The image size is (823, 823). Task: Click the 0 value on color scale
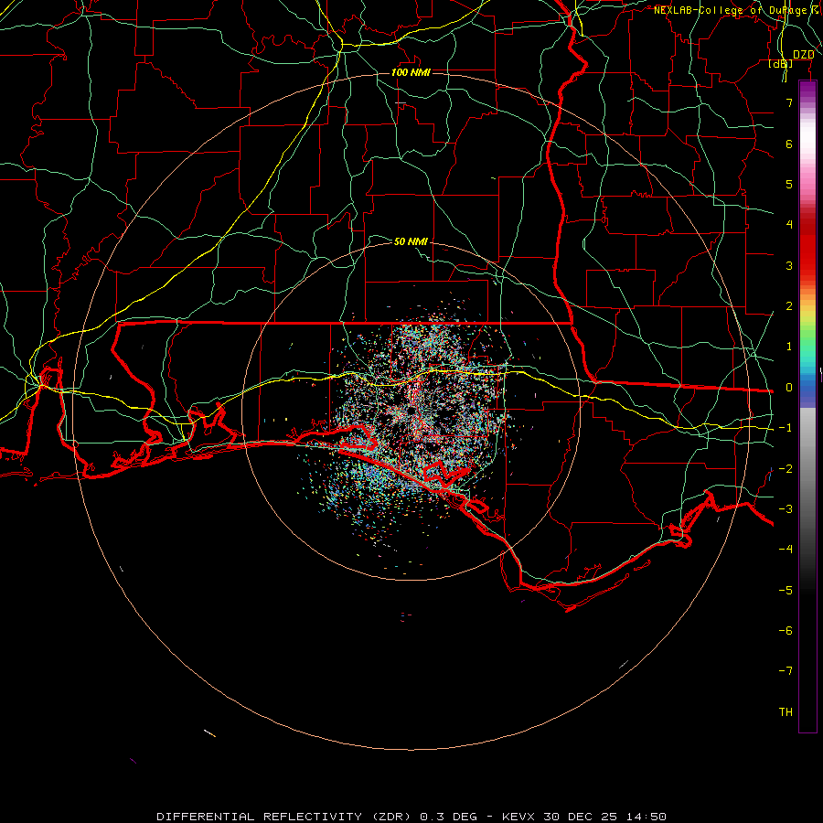click(789, 388)
